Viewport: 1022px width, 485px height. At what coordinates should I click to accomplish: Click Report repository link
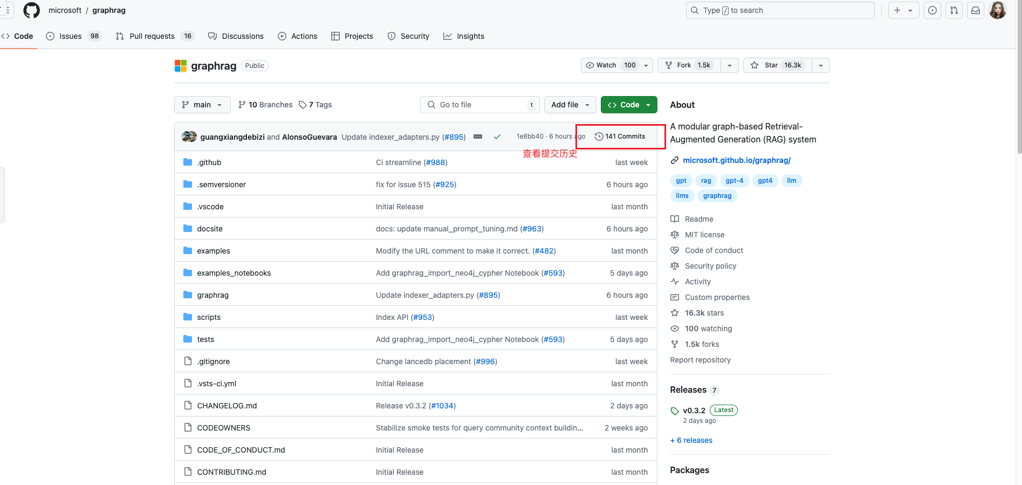point(701,360)
